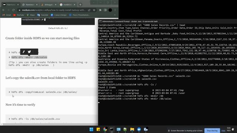The height and width of the screenshot is (133, 237).
Task: Click 'Stop sharing' button
Action: pyautogui.click(x=212, y=130)
